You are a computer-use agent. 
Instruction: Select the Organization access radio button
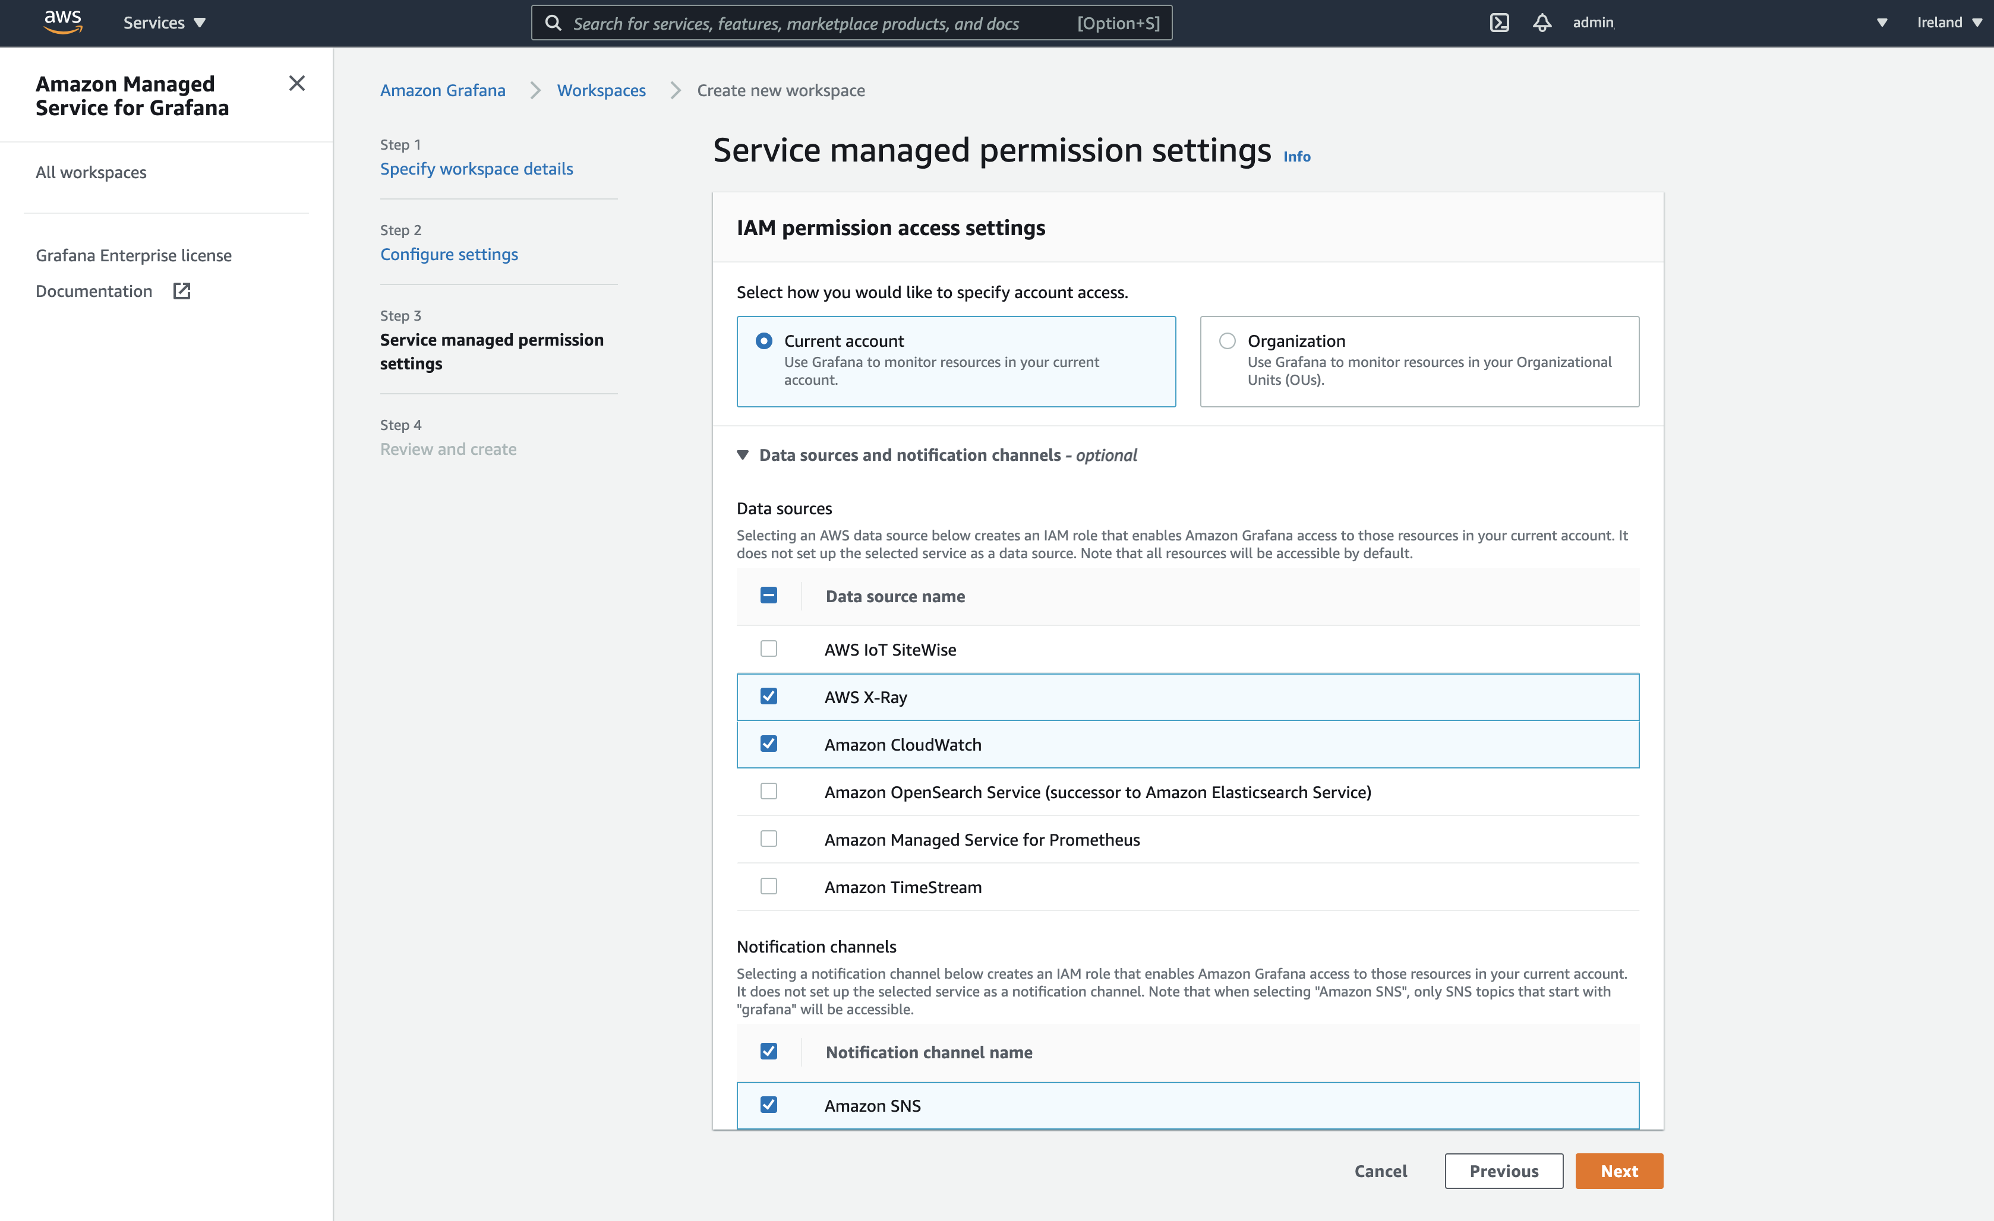click(x=1227, y=340)
